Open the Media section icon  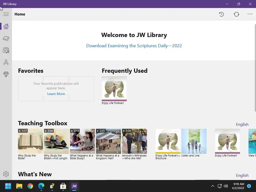pyautogui.click(x=6, y=50)
